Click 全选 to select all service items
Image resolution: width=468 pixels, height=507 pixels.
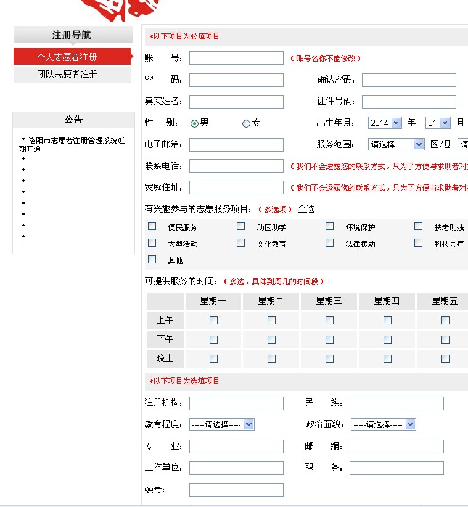[x=306, y=209]
